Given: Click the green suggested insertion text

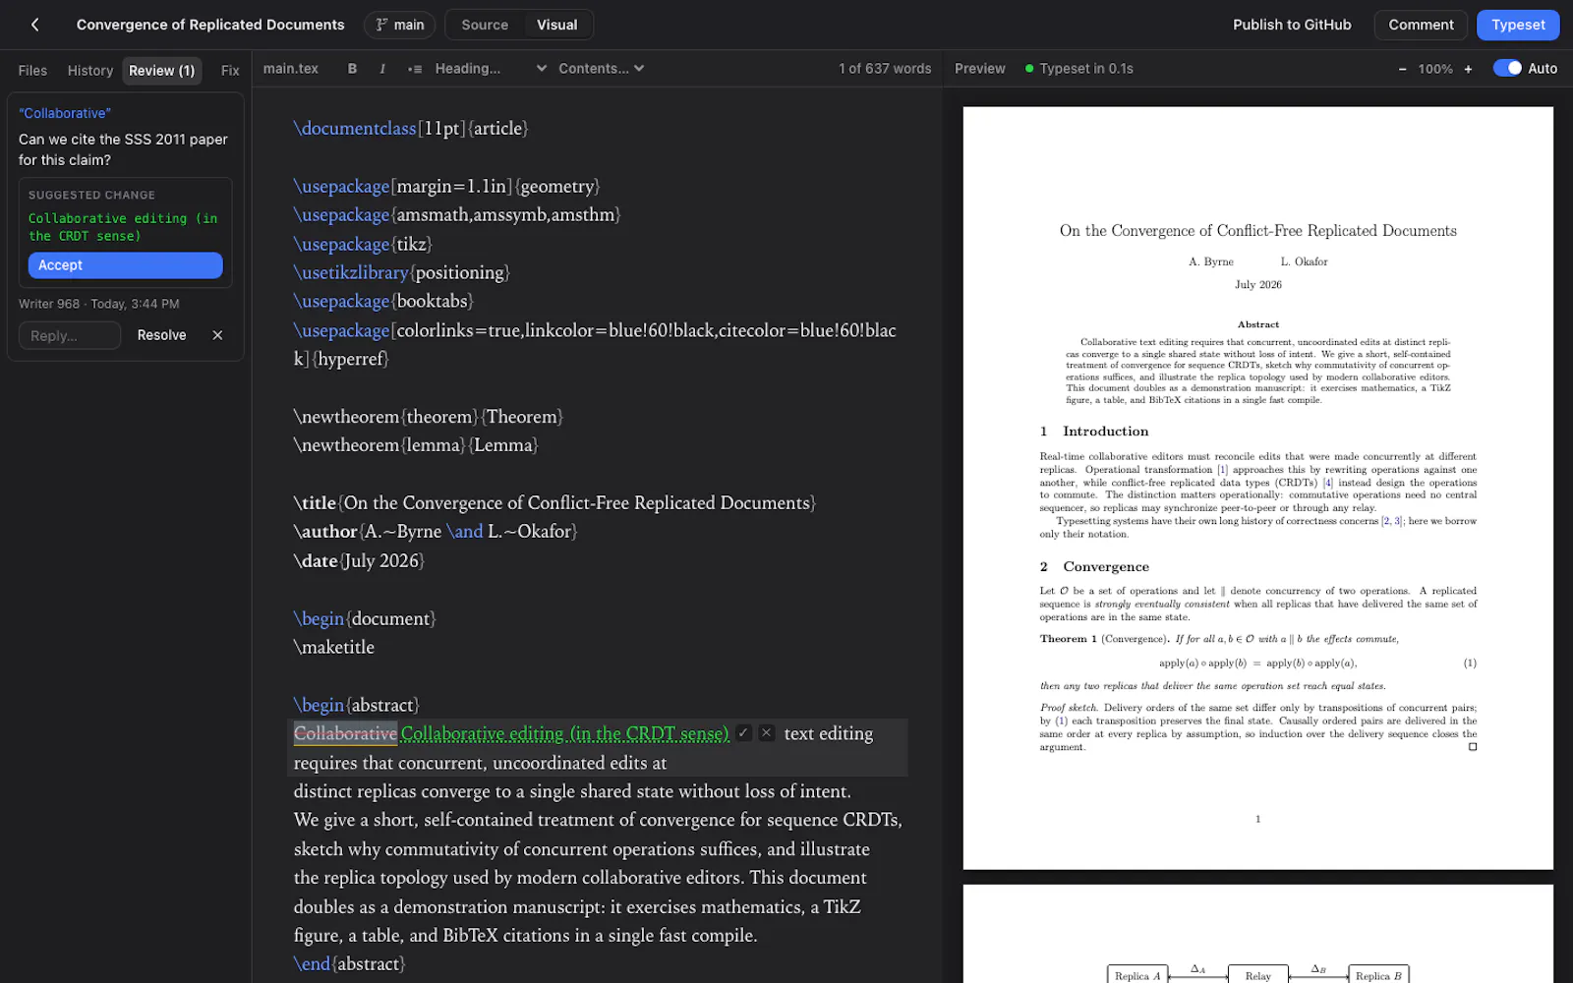Looking at the screenshot, I should (x=565, y=733).
